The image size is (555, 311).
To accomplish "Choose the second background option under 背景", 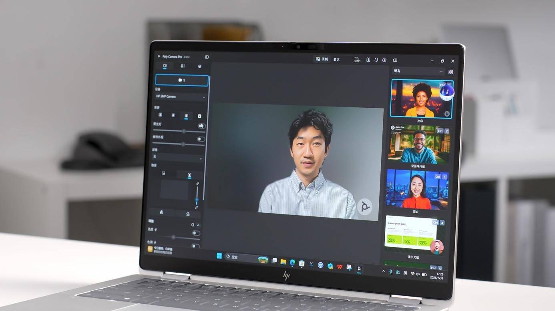I will point(173,115).
